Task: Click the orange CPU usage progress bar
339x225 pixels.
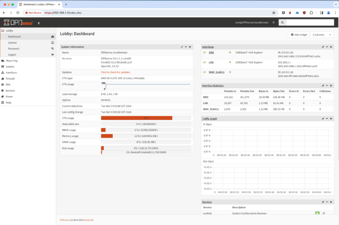Action: coord(137,118)
